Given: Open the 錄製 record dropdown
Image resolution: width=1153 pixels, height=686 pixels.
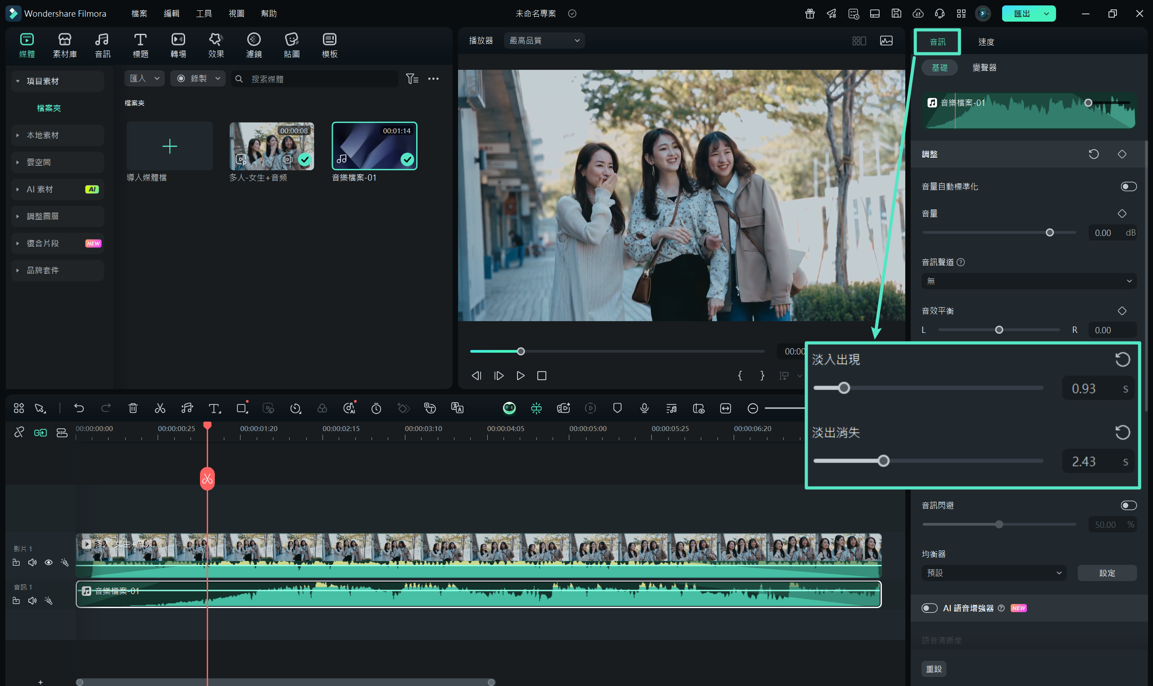Looking at the screenshot, I should (197, 78).
